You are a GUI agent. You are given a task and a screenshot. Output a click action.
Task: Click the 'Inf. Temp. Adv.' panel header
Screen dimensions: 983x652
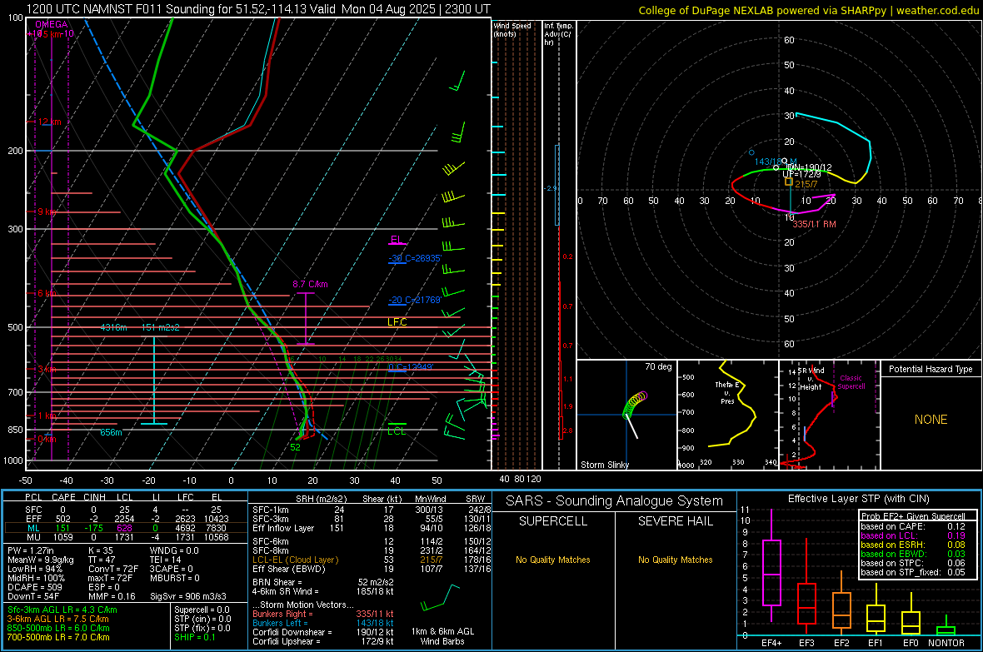pos(558,34)
